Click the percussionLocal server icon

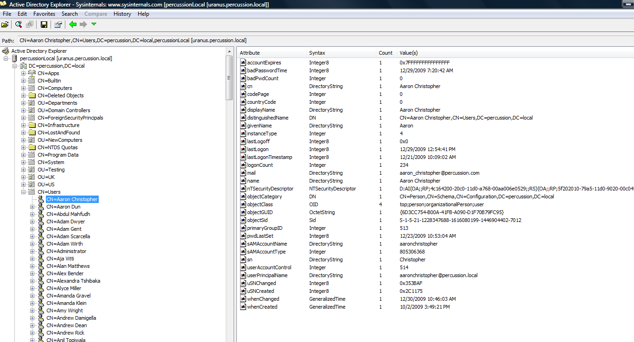tap(14, 58)
